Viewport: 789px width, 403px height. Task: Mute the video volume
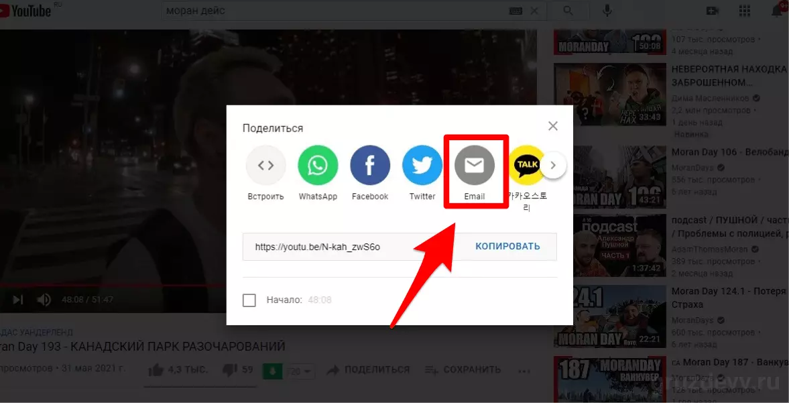pyautogui.click(x=44, y=300)
